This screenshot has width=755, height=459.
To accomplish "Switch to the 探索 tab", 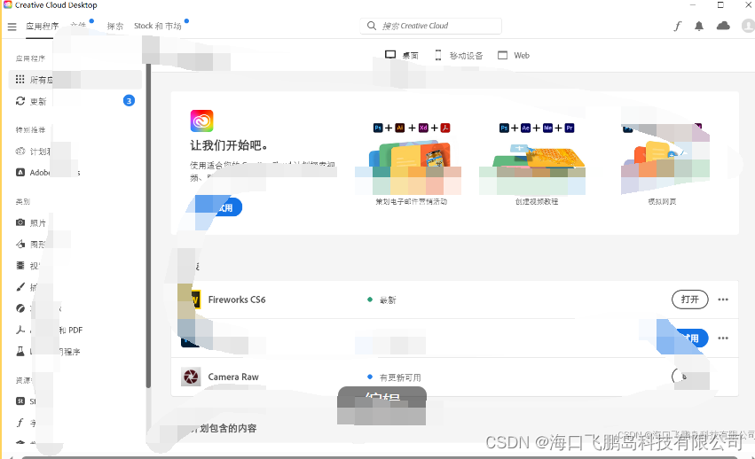I will [115, 26].
